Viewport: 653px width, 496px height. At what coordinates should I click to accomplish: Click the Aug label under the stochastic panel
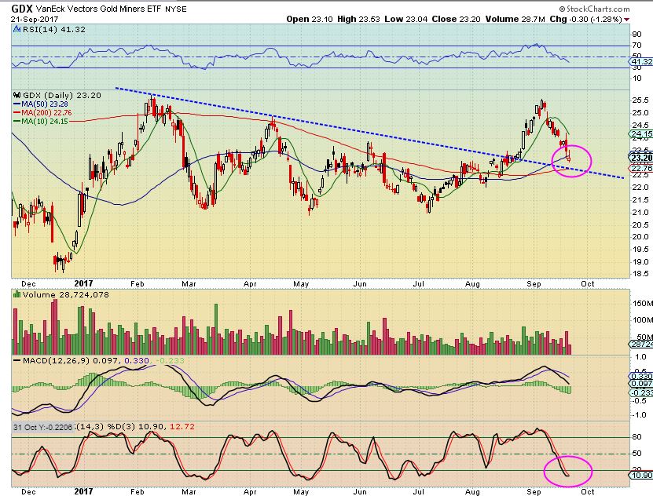coord(472,491)
